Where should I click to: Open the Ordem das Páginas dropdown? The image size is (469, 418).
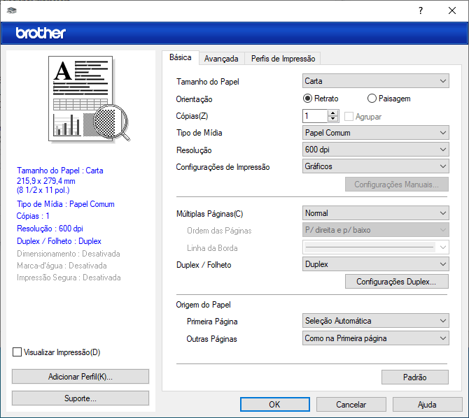[375, 230]
